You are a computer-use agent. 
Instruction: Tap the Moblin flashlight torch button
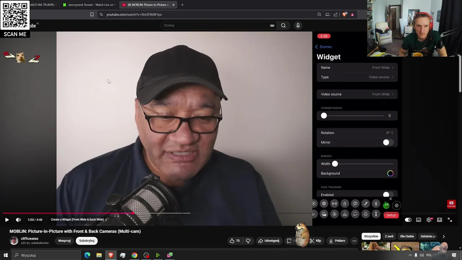pyautogui.click(x=376, y=214)
